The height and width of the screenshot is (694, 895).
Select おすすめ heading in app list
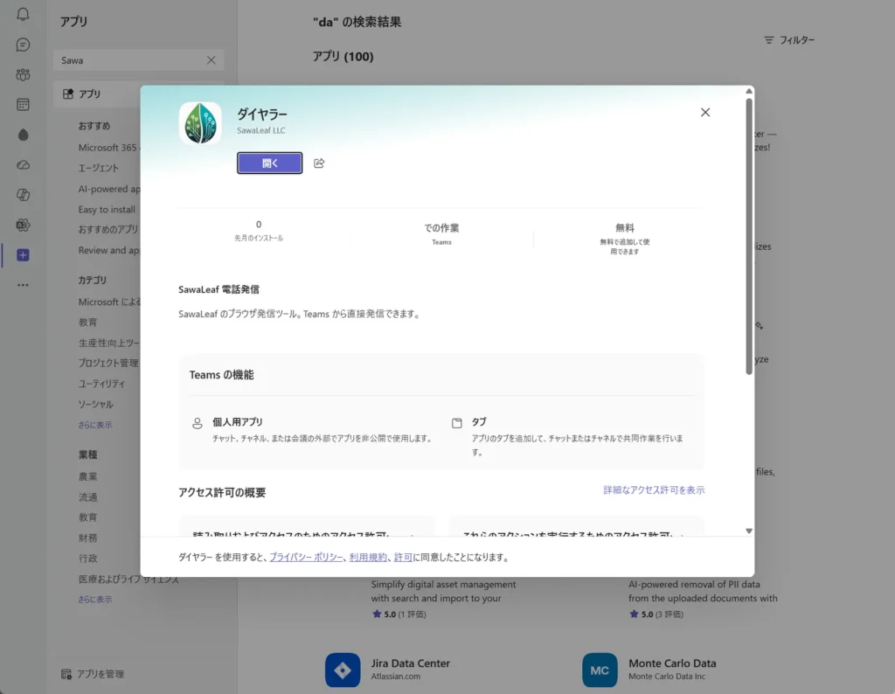tap(94, 126)
